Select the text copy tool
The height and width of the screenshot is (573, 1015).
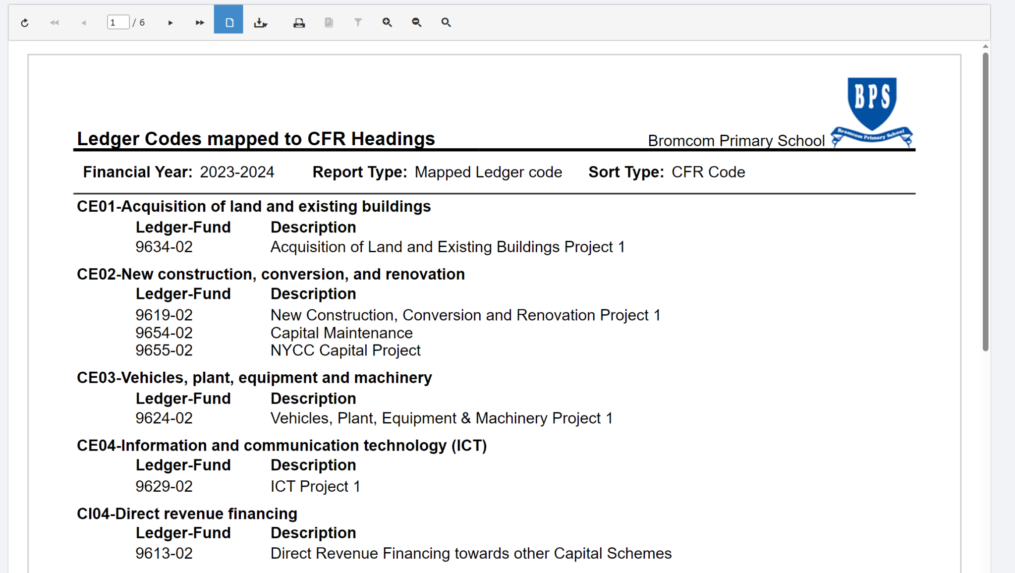click(x=329, y=22)
